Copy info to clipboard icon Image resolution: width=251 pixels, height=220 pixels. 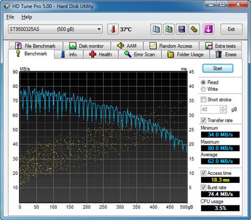click(x=156, y=29)
